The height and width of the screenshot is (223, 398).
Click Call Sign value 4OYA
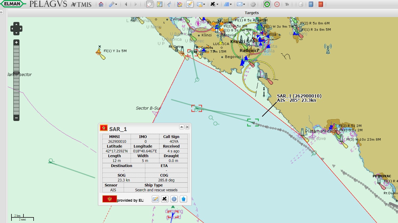tap(174, 141)
